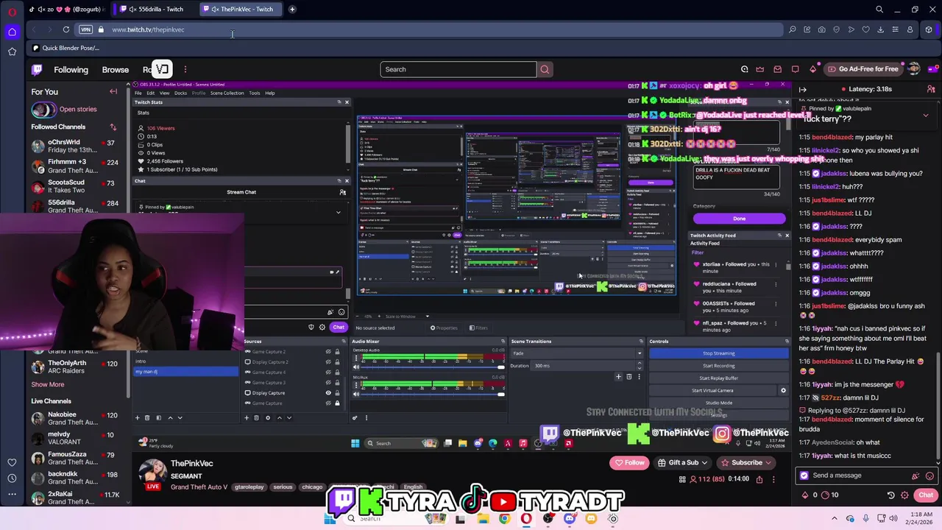Open Opera sidebar history clock icon
Image resolution: width=942 pixels, height=530 pixels.
click(x=12, y=478)
